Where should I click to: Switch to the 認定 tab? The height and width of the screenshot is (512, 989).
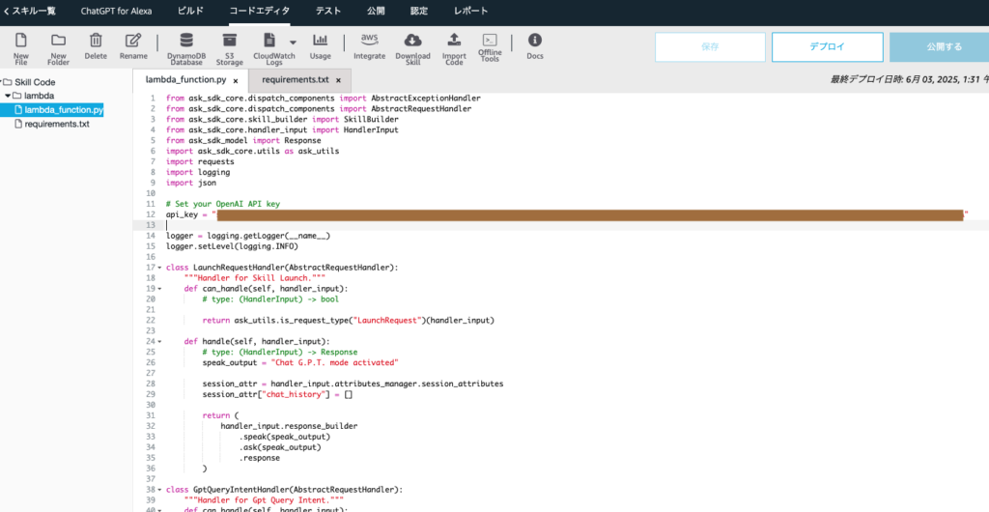point(419,11)
